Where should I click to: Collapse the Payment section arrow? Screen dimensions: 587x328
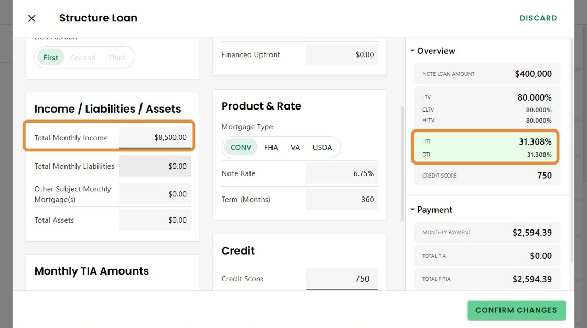[x=412, y=210]
